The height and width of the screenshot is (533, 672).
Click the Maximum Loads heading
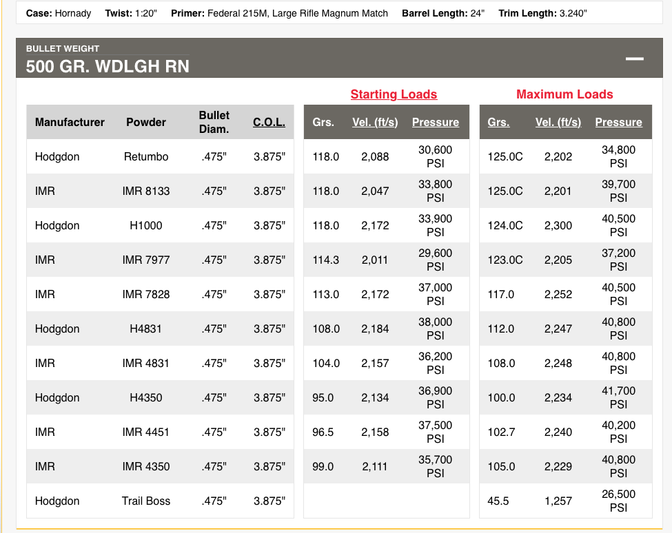(564, 94)
